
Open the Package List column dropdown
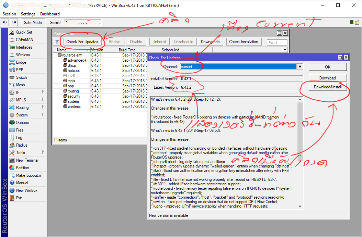tap(285, 50)
